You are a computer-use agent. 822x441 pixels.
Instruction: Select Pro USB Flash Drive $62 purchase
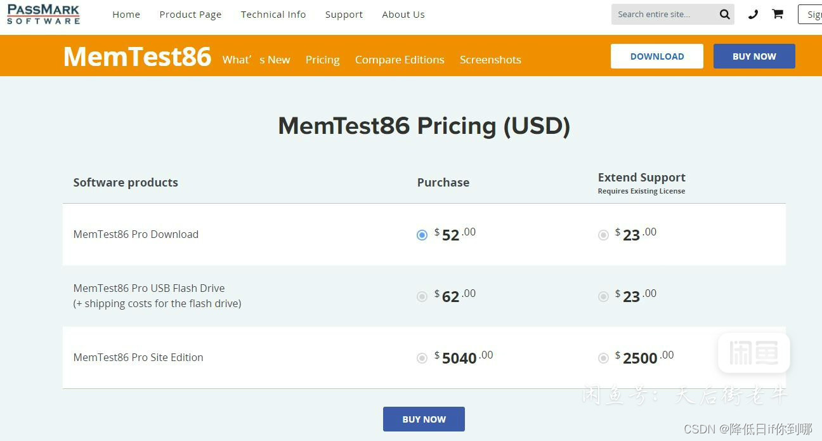tap(422, 297)
